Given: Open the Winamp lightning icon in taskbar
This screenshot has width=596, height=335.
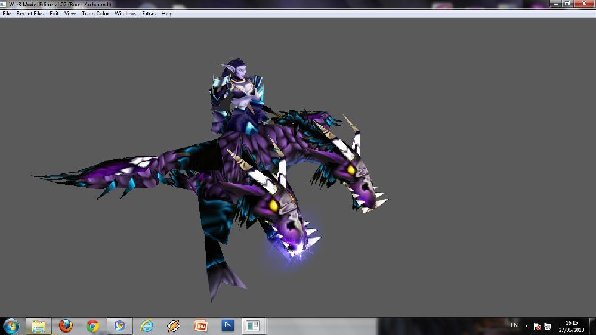Looking at the screenshot, I should 174,326.
